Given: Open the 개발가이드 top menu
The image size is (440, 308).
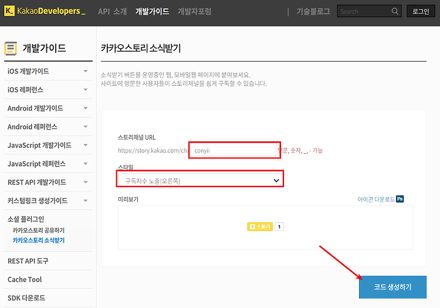Looking at the screenshot, I should pyautogui.click(x=152, y=12).
